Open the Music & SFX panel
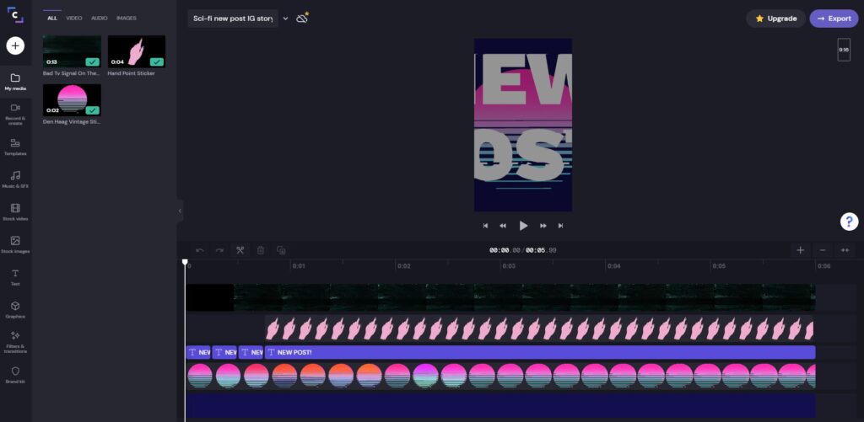The width and height of the screenshot is (864, 422). coord(15,179)
